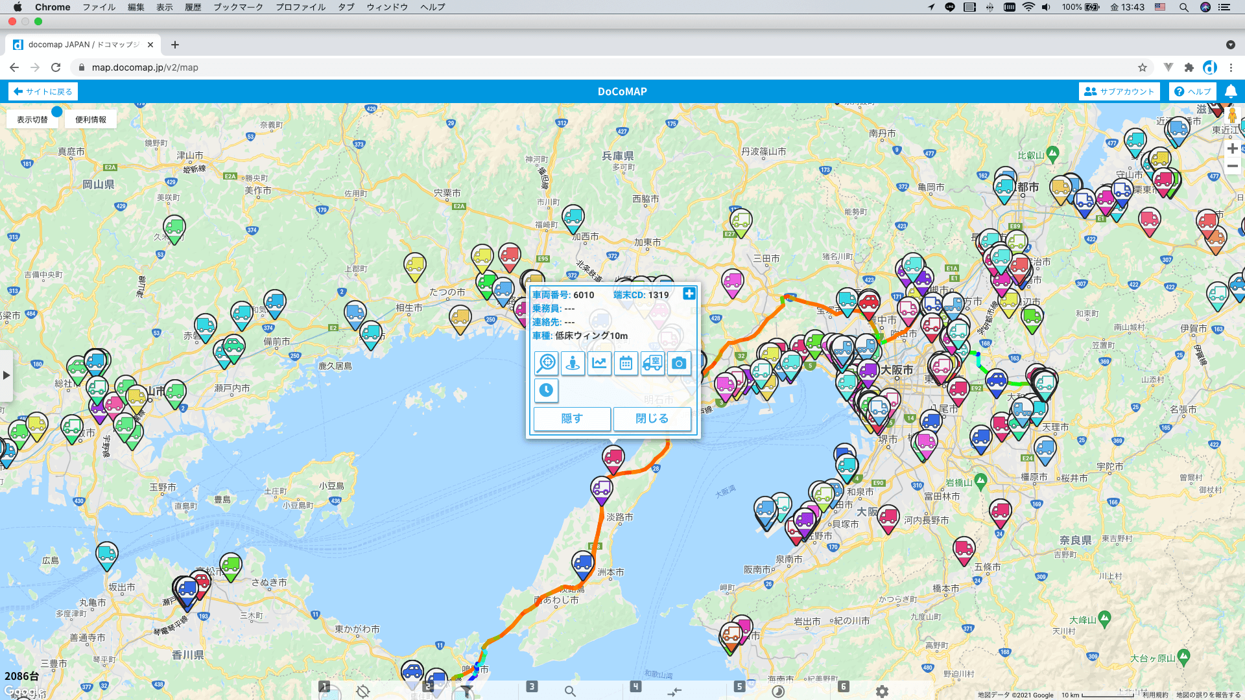The width and height of the screenshot is (1245, 700).
Task: Select the purple truck marker near 淡路市
Action: point(601,489)
